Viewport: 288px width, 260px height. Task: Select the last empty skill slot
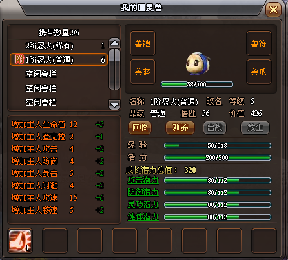(x=264, y=241)
